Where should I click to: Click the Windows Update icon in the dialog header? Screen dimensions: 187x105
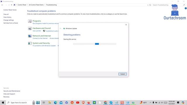click(x=64, y=29)
